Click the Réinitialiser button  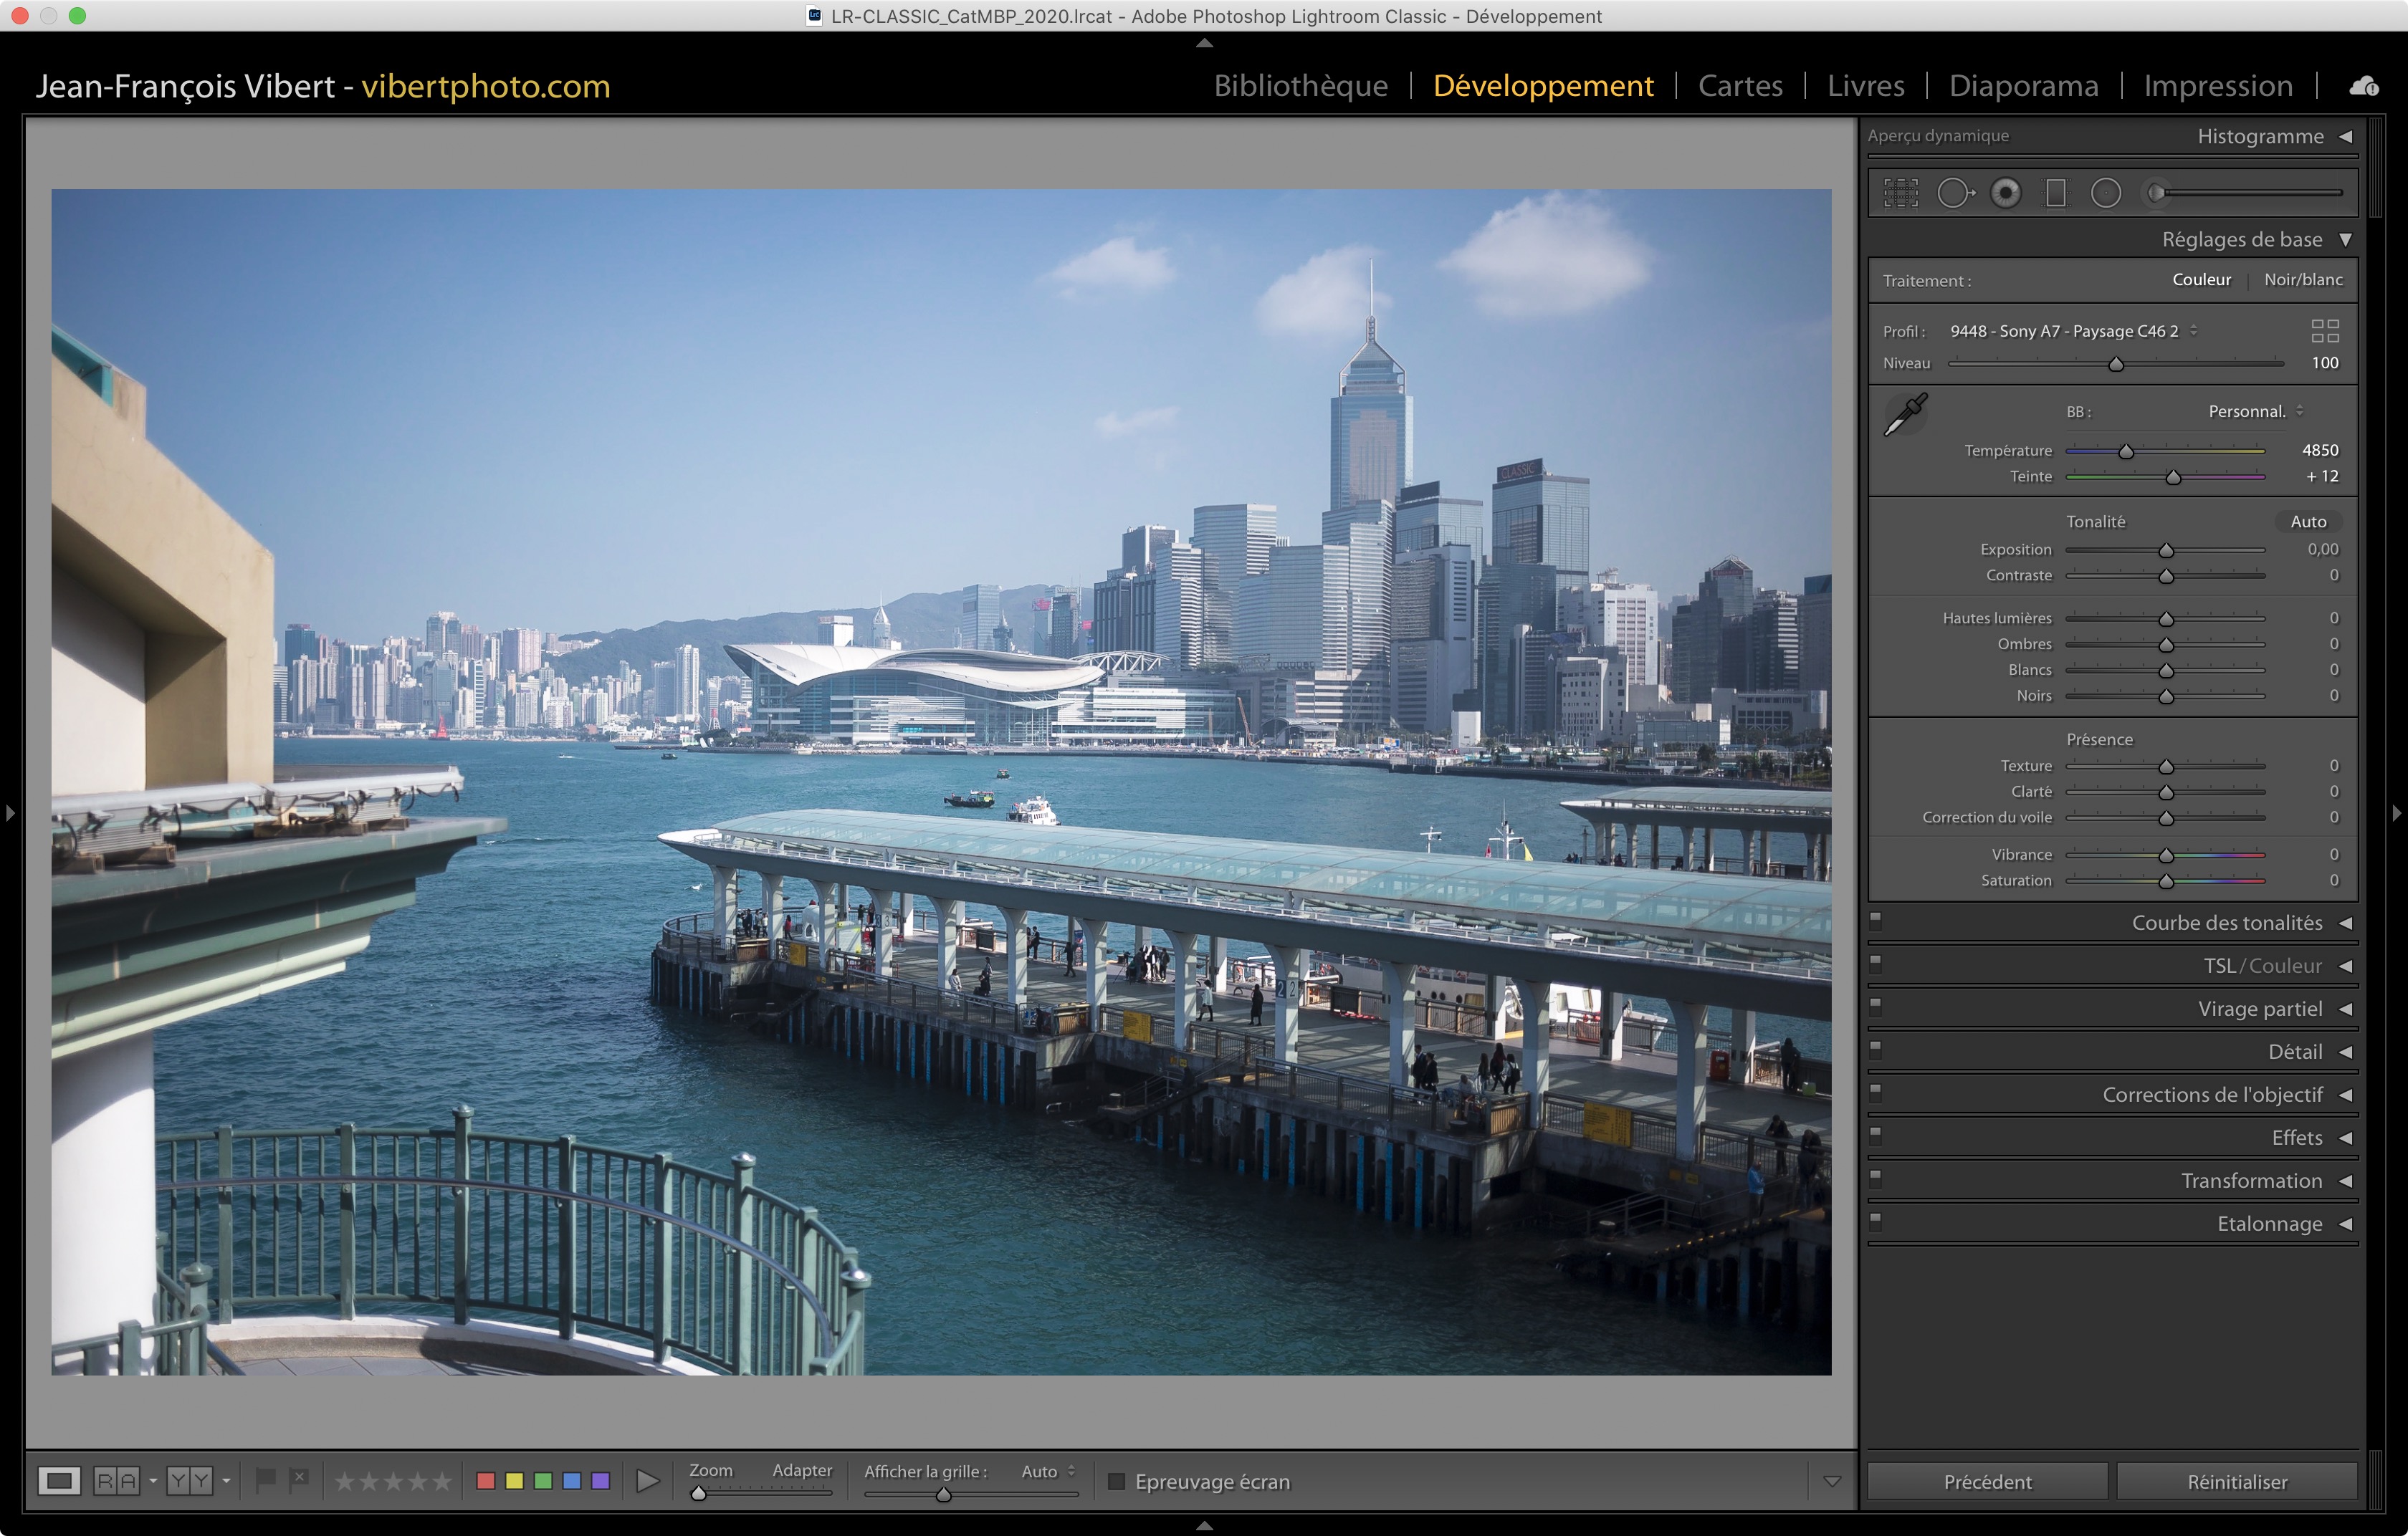(x=2236, y=1481)
